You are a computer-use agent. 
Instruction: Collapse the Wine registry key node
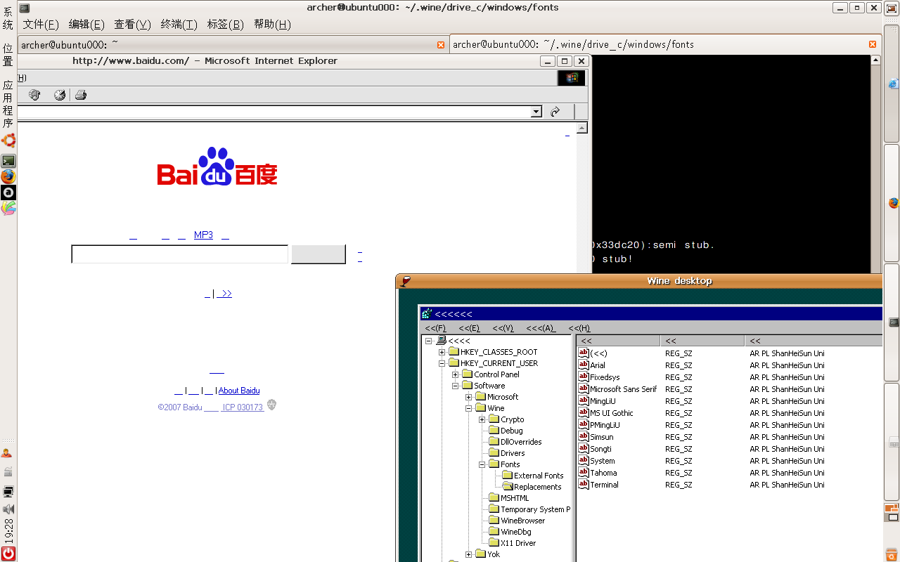[468, 408]
